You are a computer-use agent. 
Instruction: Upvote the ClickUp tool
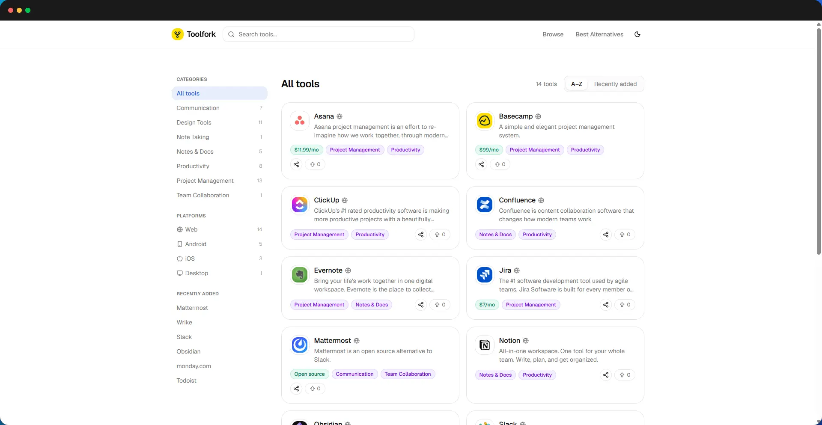440,235
